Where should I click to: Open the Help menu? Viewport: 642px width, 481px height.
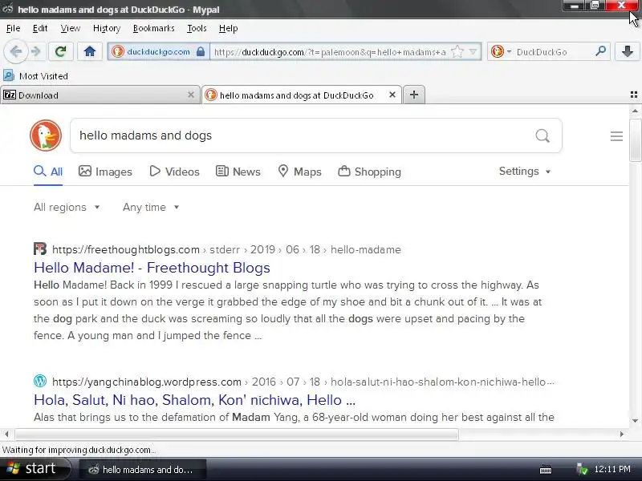(228, 28)
